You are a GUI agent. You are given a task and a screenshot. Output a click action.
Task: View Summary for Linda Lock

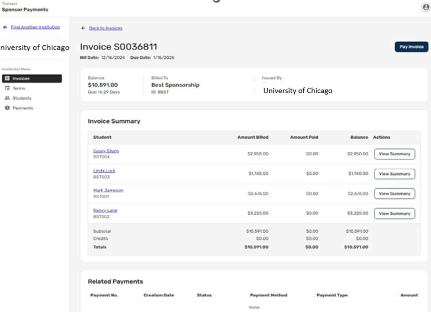tap(394, 174)
